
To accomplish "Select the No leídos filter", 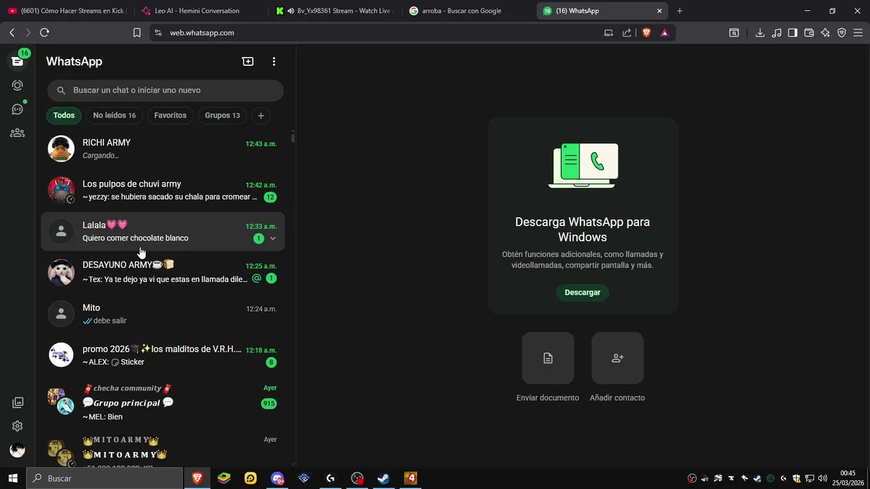I will click(x=114, y=115).
